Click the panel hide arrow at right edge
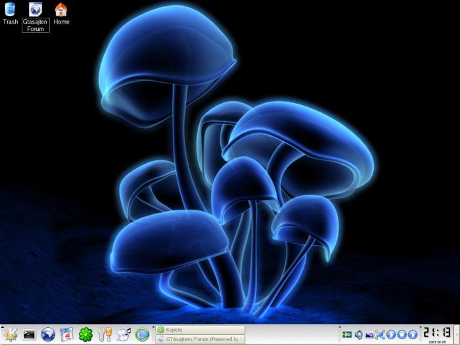The width and height of the screenshot is (460, 345). pyautogui.click(x=457, y=334)
